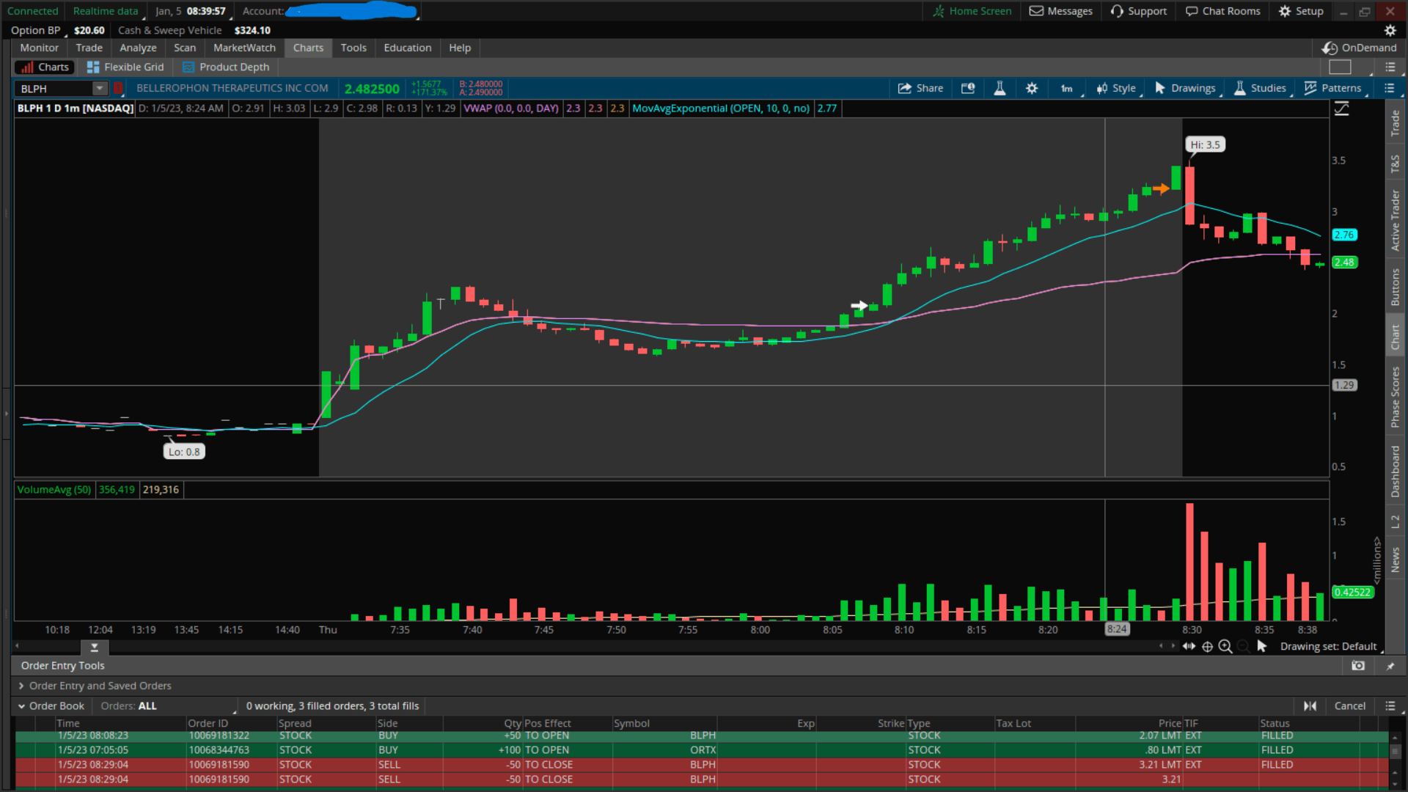
Task: Click the Cancel orders button
Action: coord(1349,706)
